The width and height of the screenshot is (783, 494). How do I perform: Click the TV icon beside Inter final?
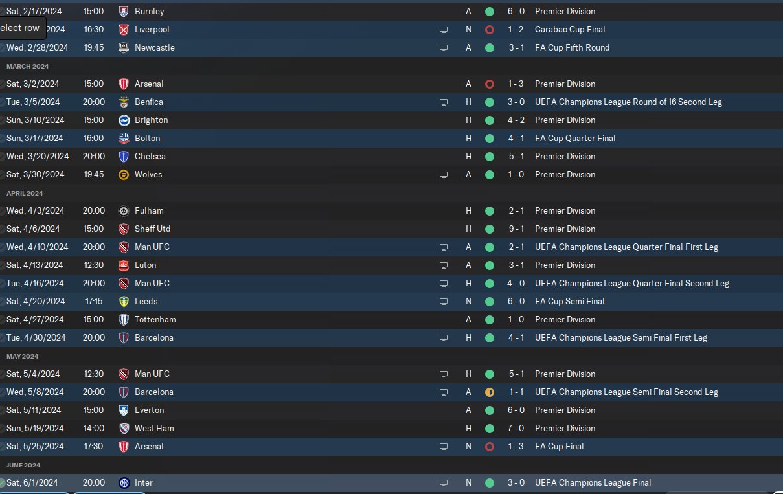pyautogui.click(x=444, y=483)
